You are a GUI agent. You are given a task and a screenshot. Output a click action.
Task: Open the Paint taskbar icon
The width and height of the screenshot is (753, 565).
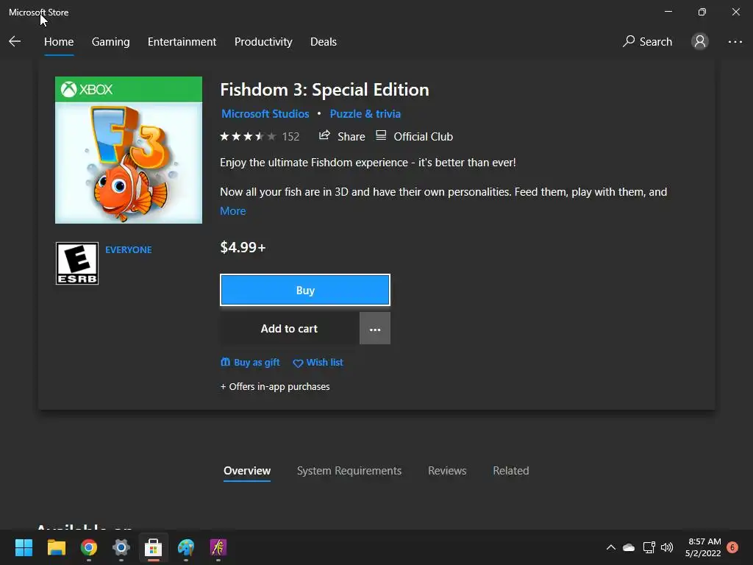tap(186, 547)
